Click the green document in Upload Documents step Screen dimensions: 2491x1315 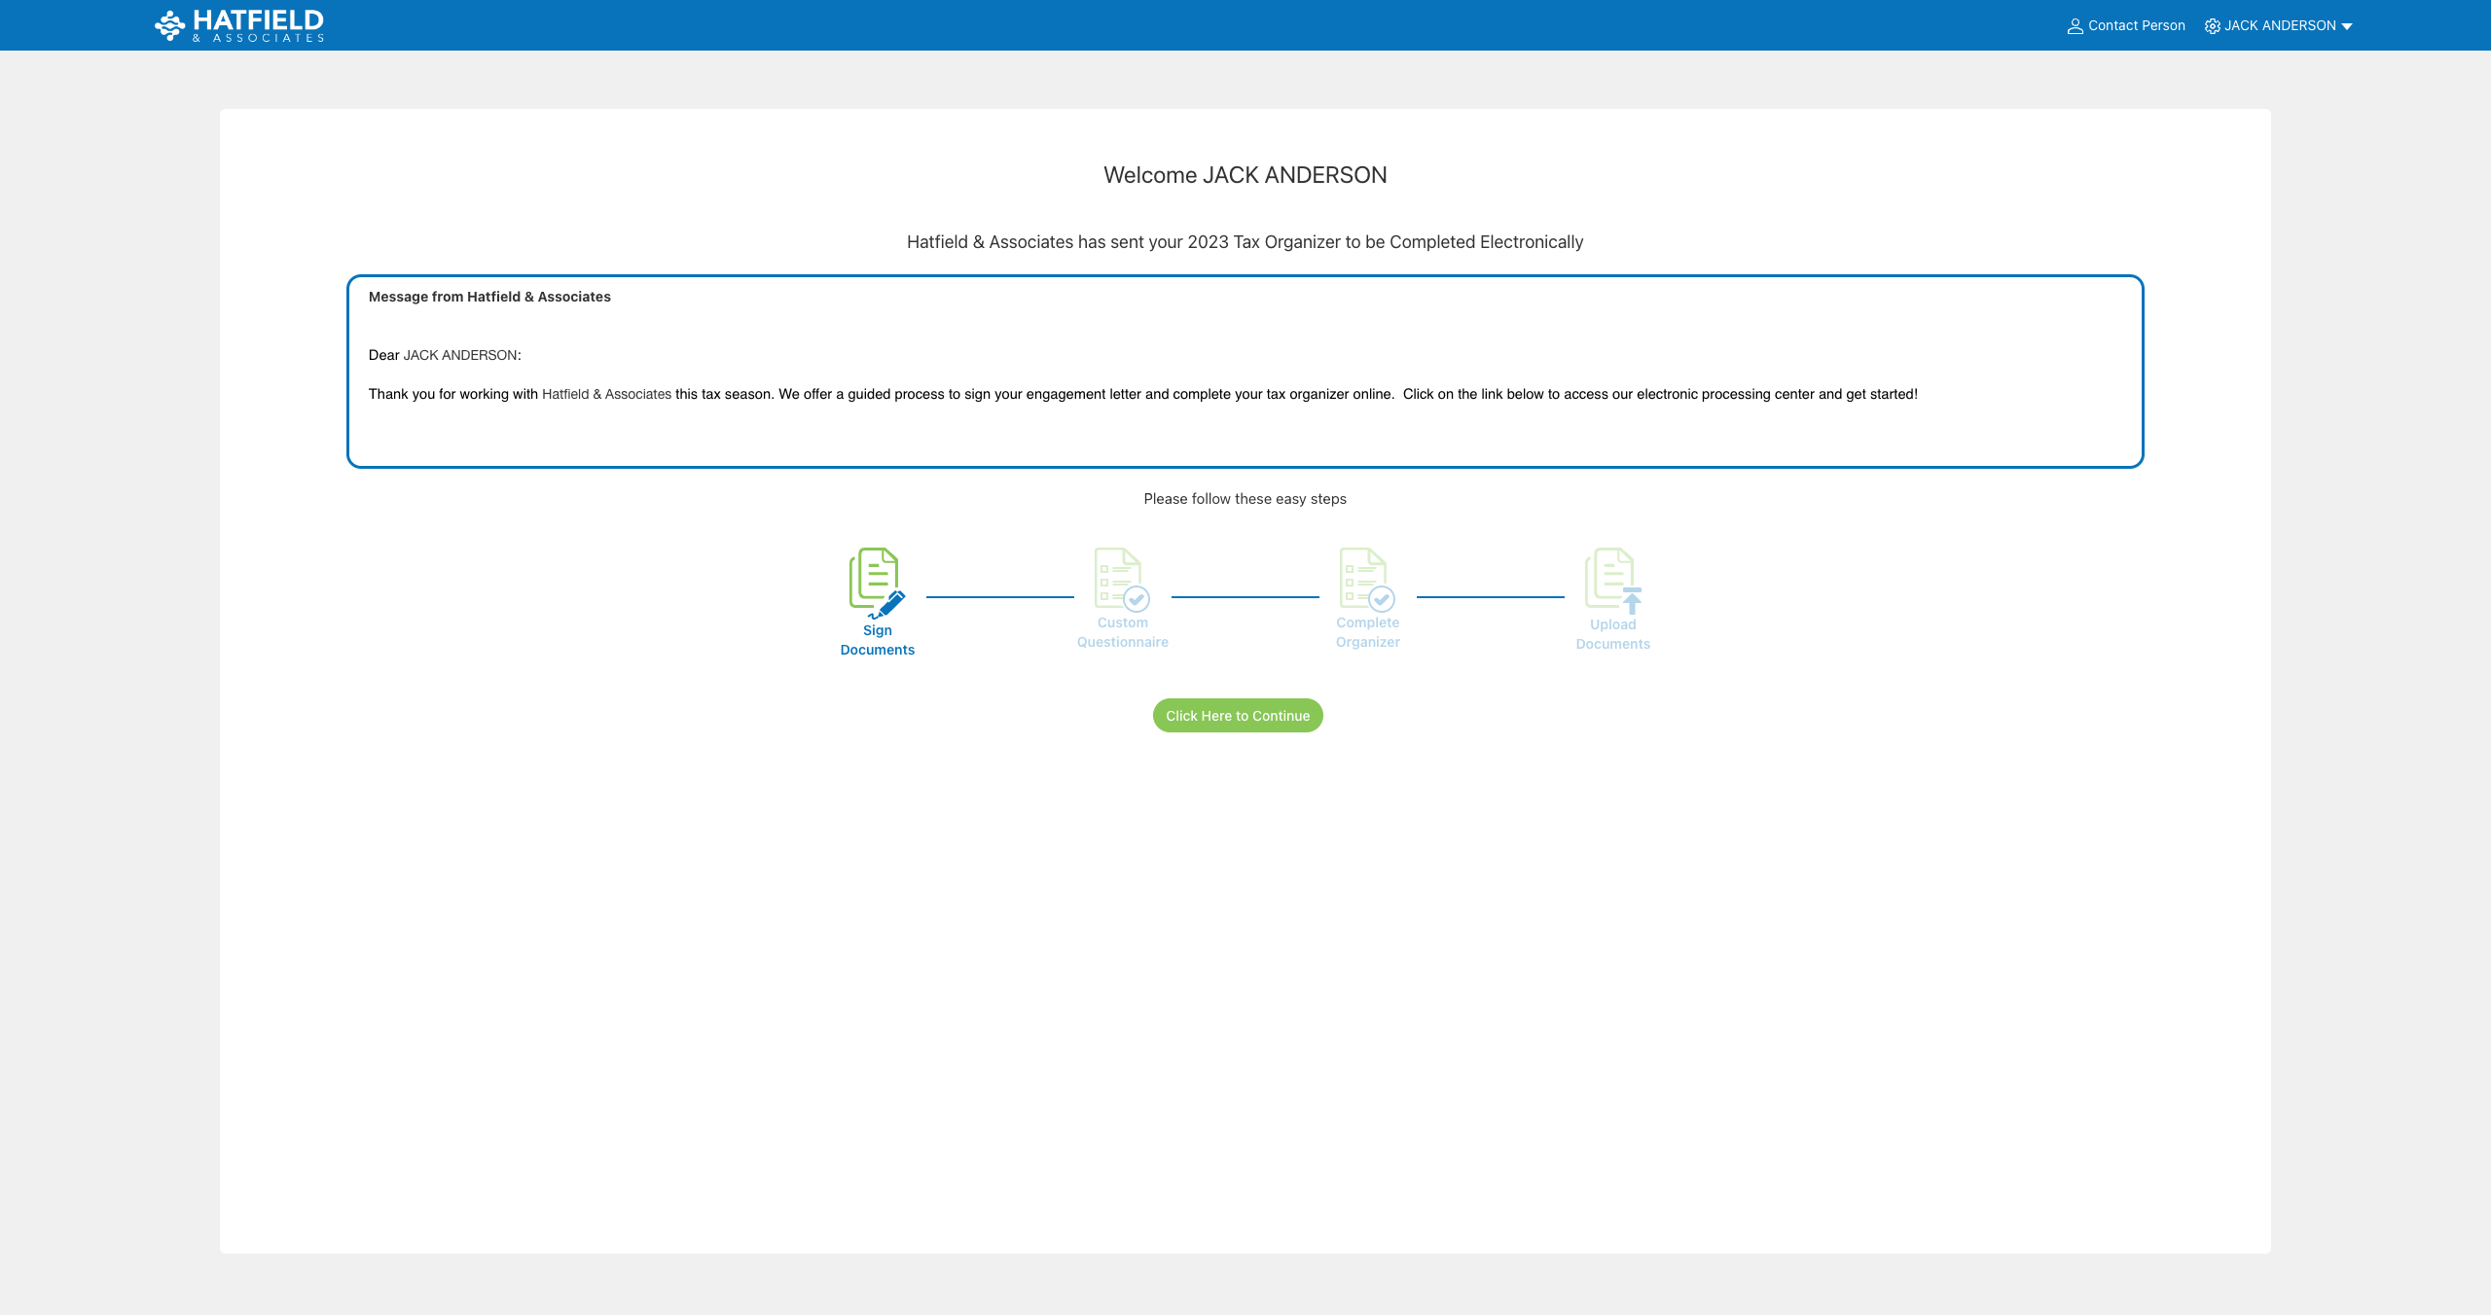click(x=1607, y=576)
